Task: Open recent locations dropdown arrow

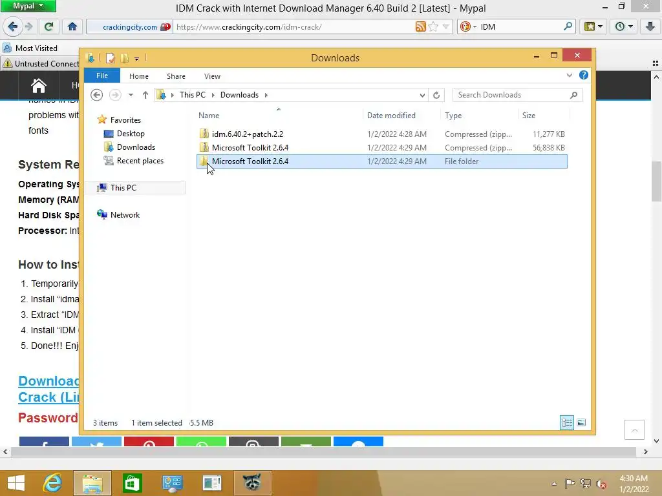Action: pos(131,95)
